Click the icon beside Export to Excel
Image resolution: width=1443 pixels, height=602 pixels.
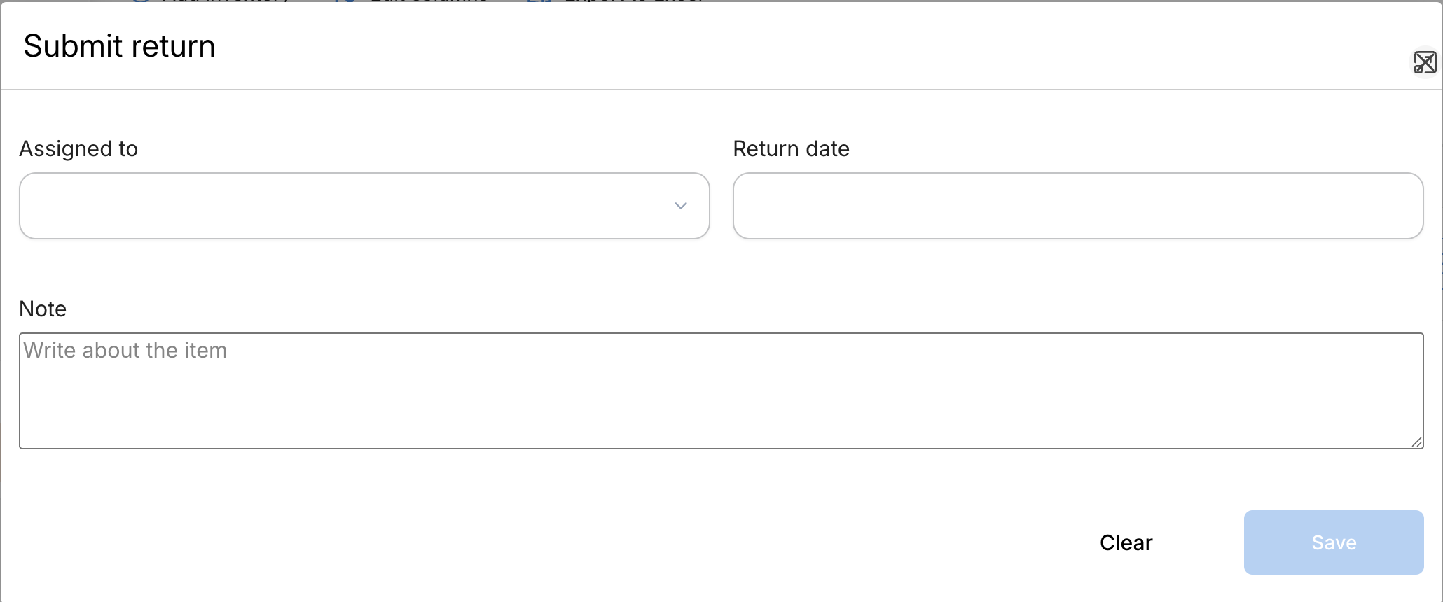tap(539, 1)
